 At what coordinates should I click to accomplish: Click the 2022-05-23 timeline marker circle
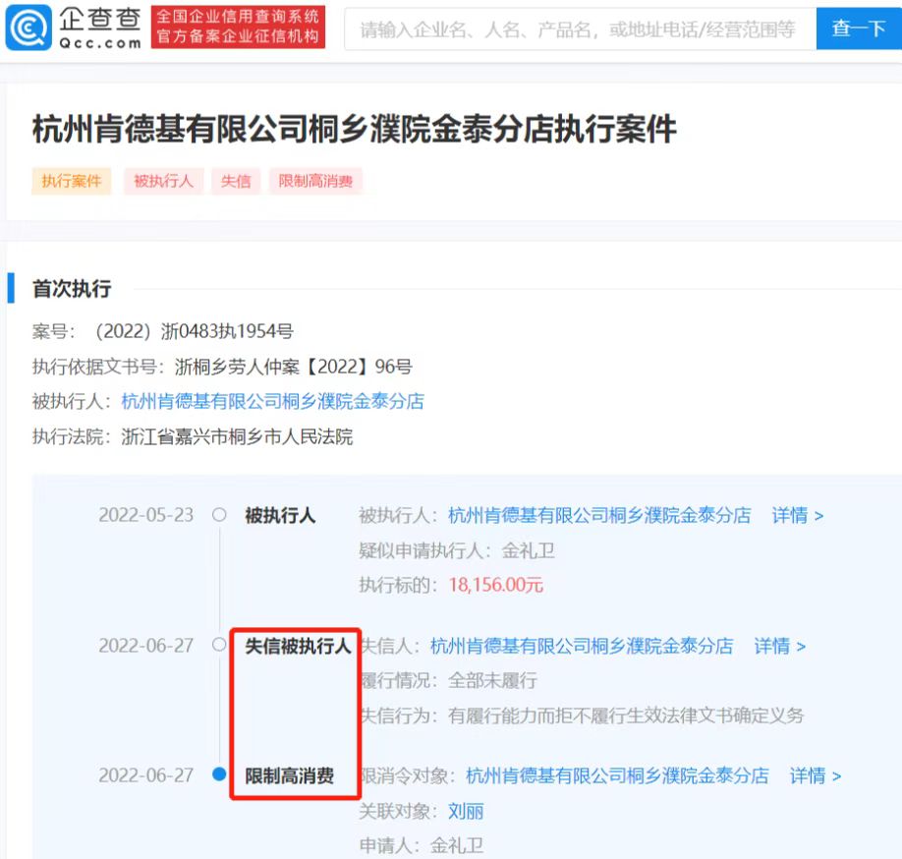pos(219,514)
